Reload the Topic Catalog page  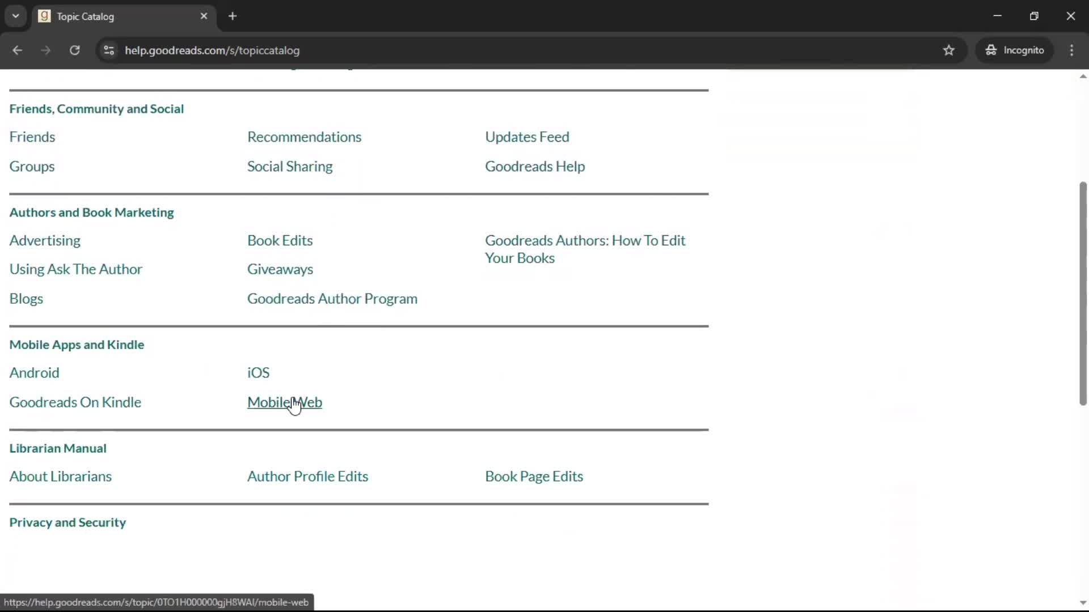(x=75, y=50)
